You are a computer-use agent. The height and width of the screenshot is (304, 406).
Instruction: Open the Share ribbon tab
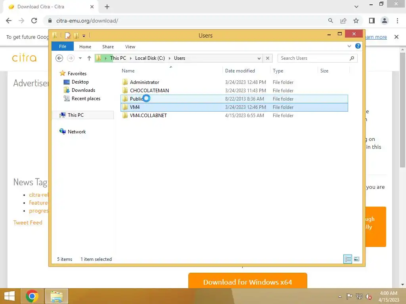pos(108,47)
